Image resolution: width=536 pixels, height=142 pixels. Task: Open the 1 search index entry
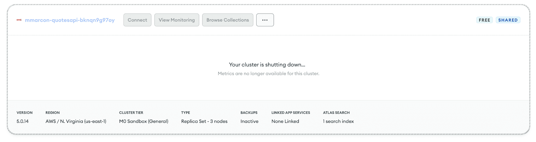click(338, 121)
